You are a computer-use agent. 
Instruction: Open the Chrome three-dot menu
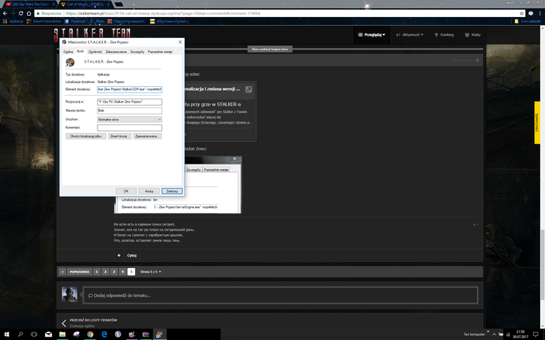tap(540, 13)
